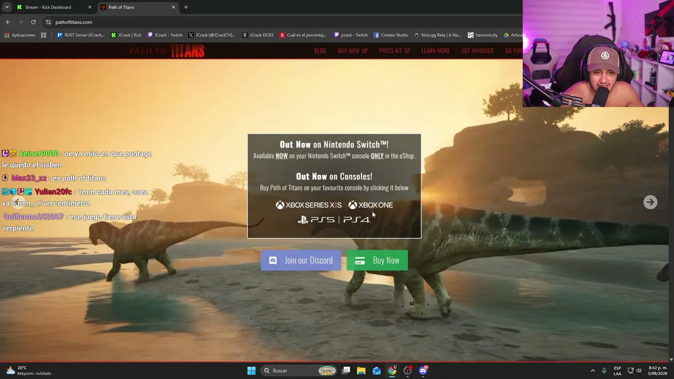The height and width of the screenshot is (379, 674).
Task: Click the 'Out Now on Consoles!' heading
Action: pyautogui.click(x=334, y=176)
